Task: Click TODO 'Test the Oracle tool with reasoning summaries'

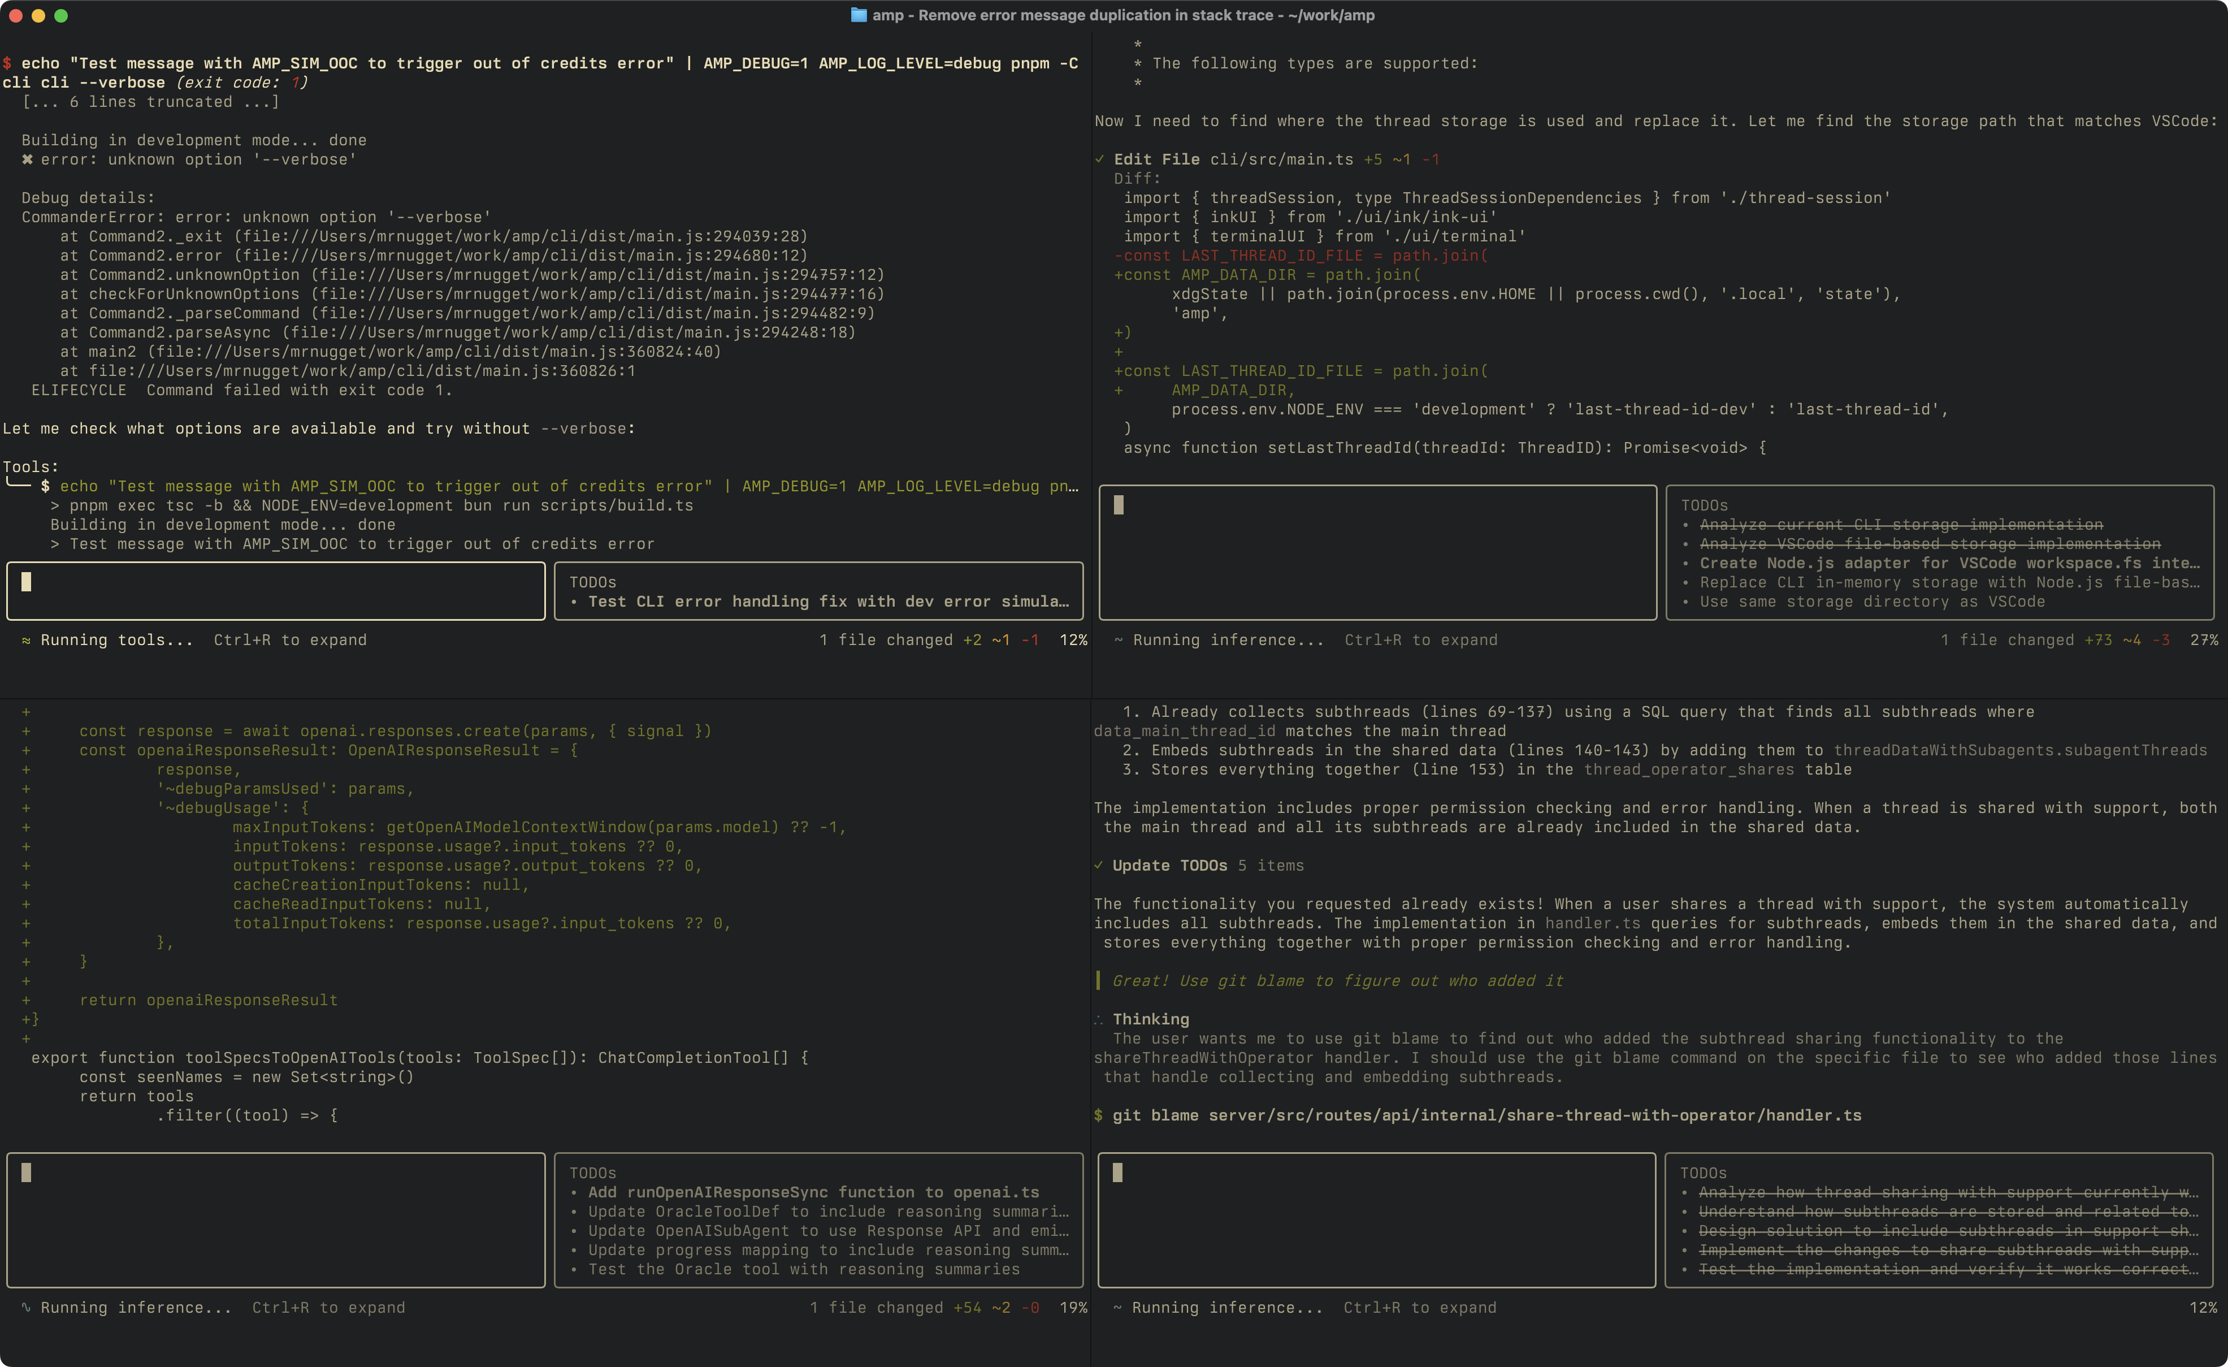Action: [x=804, y=1269]
